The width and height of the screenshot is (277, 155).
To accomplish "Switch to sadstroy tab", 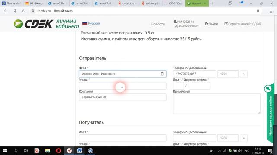I will pyautogui.click(x=151, y=3).
